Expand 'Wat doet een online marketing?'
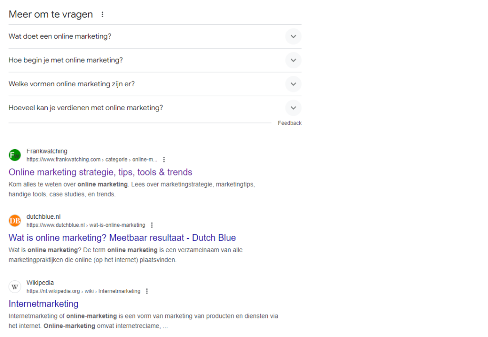Image resolution: width=488 pixels, height=337 pixels. [x=293, y=36]
